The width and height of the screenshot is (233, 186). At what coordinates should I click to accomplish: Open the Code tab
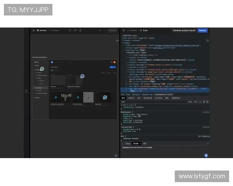(144, 30)
